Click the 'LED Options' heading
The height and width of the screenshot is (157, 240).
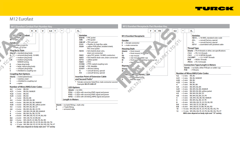tap(74, 88)
